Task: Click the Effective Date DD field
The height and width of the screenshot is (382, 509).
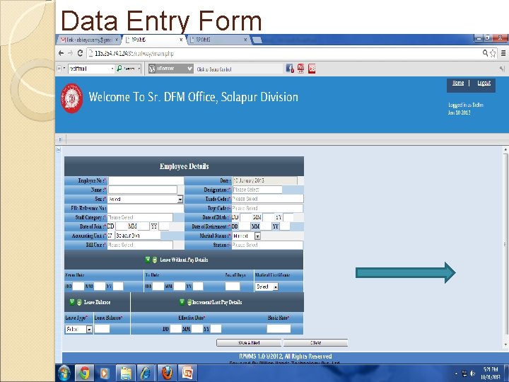Action: pos(176,329)
